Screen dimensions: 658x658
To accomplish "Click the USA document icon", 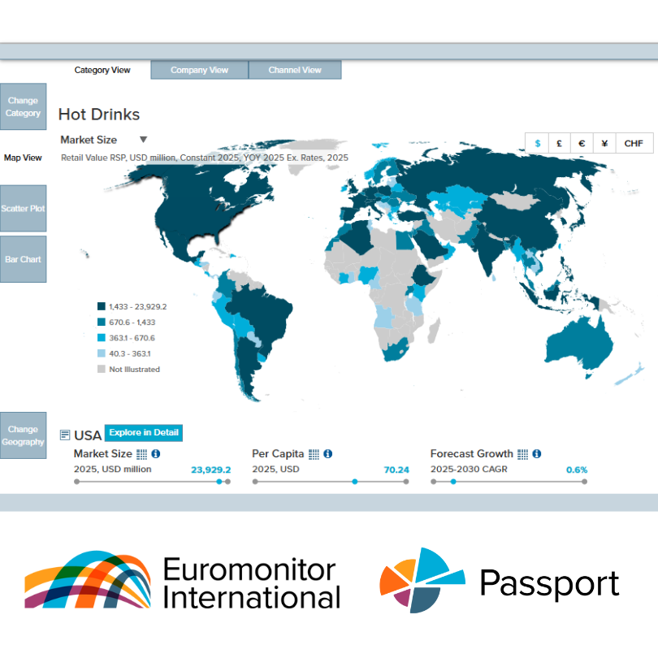I will 65,435.
